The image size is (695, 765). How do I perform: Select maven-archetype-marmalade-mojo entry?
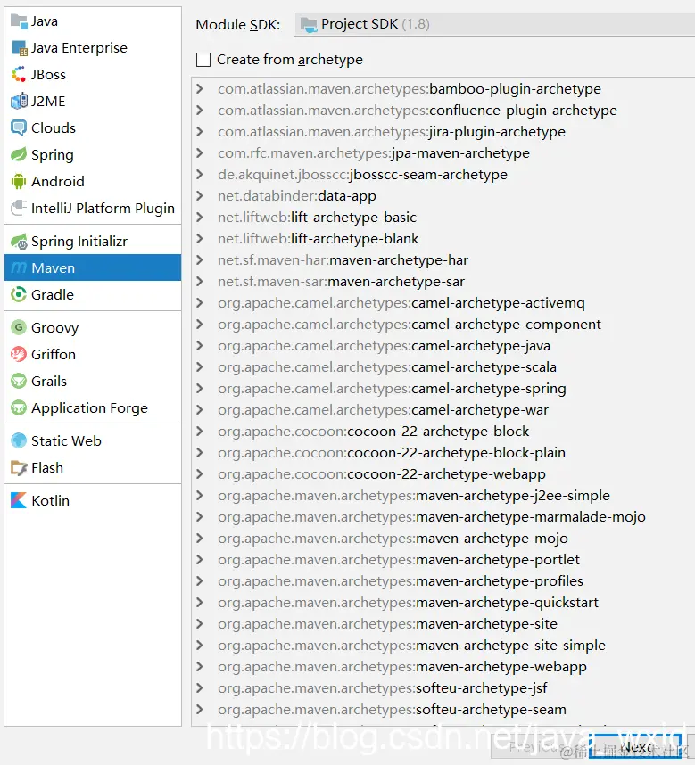pyautogui.click(x=432, y=517)
